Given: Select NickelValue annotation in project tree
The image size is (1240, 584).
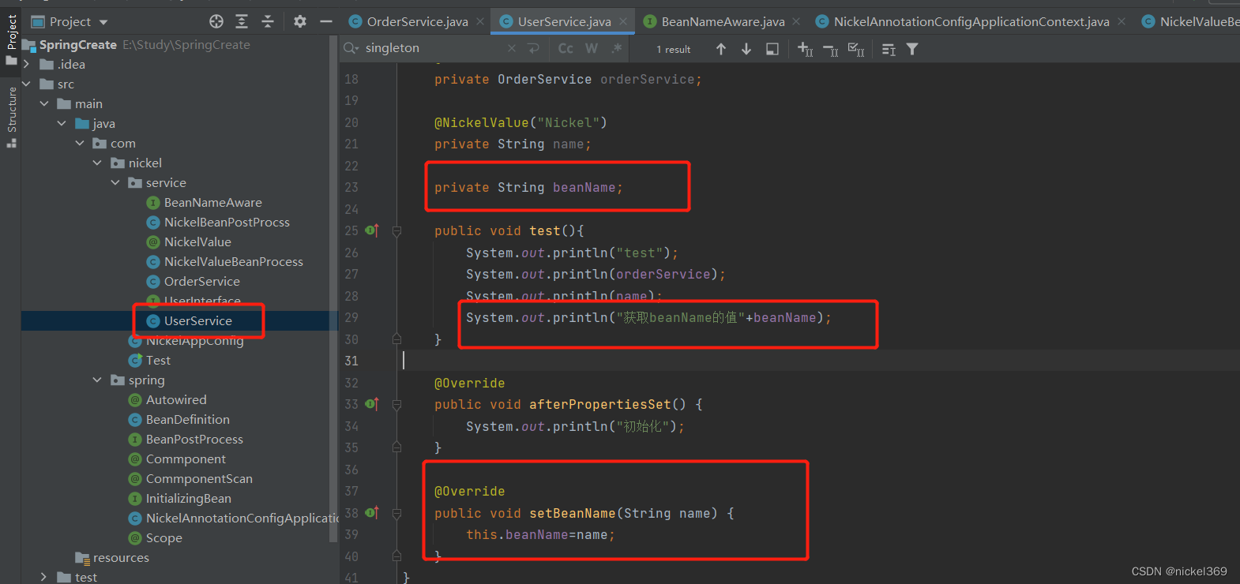Looking at the screenshot, I should point(197,241).
